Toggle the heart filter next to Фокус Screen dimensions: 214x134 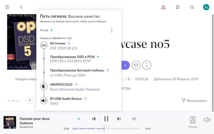coord(30,100)
